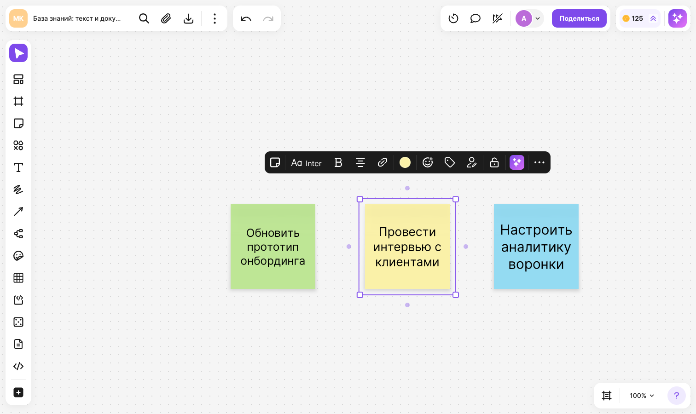
Task: Choose the pen drawing tool
Action: point(18,190)
